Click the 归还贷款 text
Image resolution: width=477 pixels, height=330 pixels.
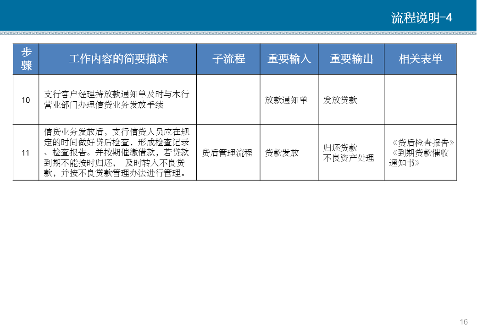point(340,148)
